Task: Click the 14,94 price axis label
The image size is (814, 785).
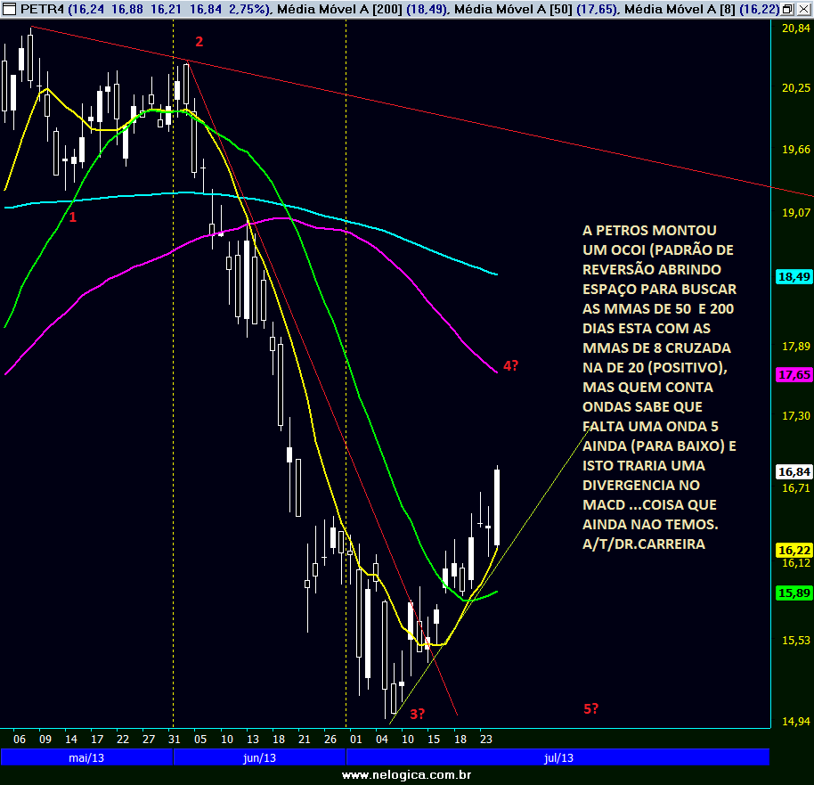Action: pyautogui.click(x=796, y=721)
